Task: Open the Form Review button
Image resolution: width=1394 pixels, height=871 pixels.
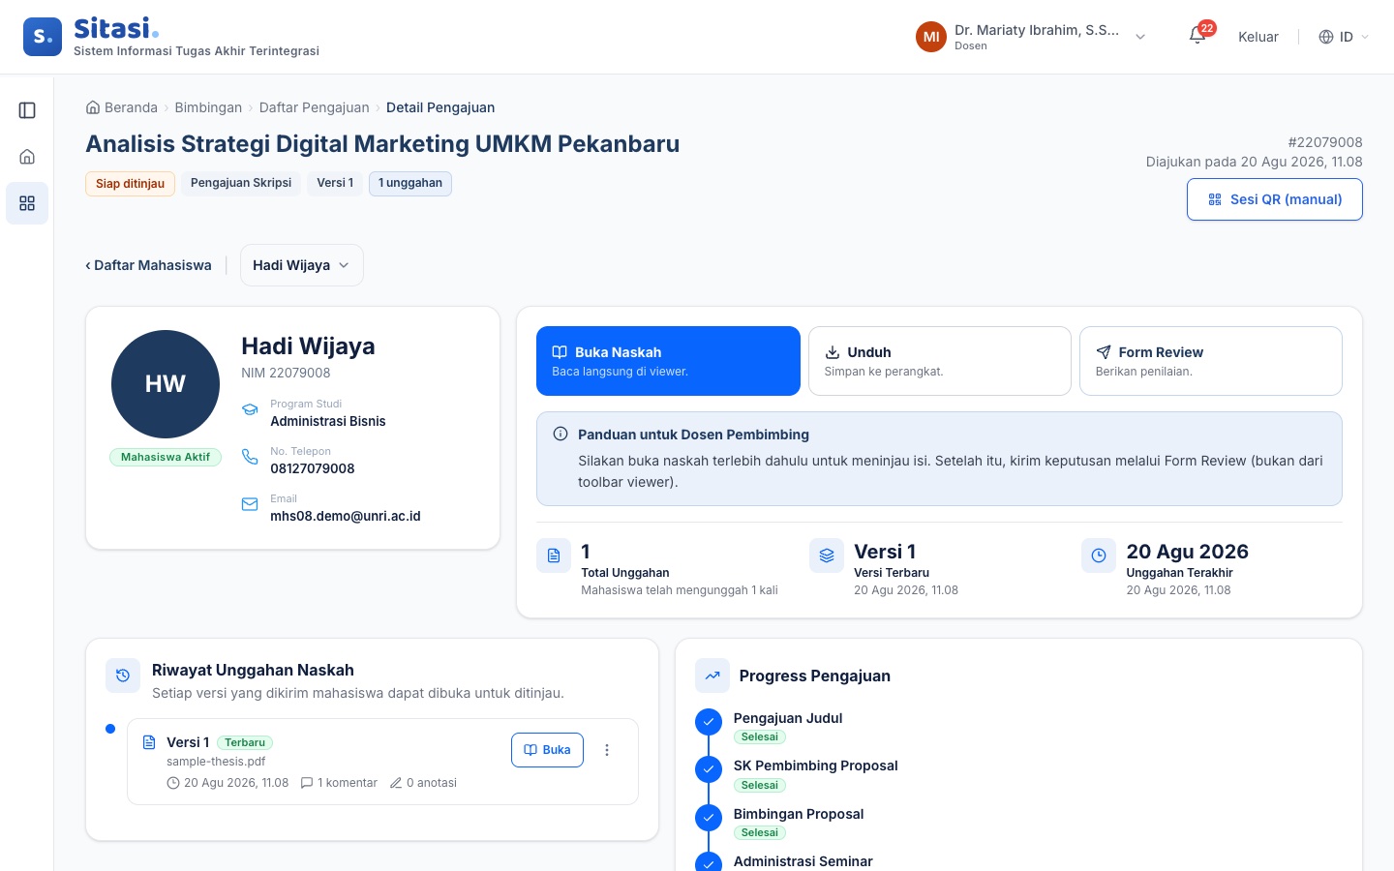Action: click(x=1211, y=361)
